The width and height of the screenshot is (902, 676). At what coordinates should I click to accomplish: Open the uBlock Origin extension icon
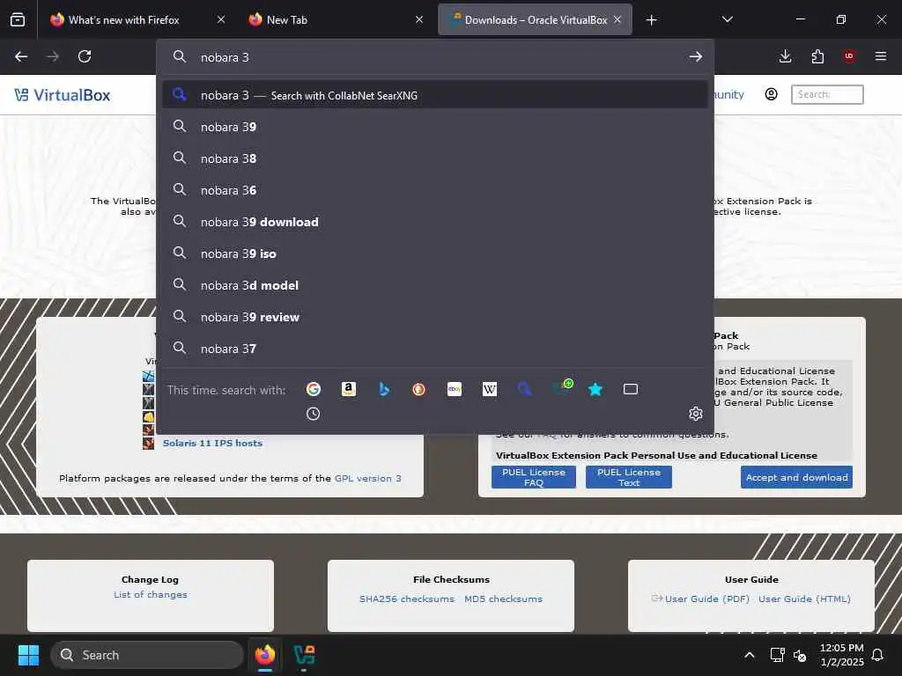click(x=849, y=56)
